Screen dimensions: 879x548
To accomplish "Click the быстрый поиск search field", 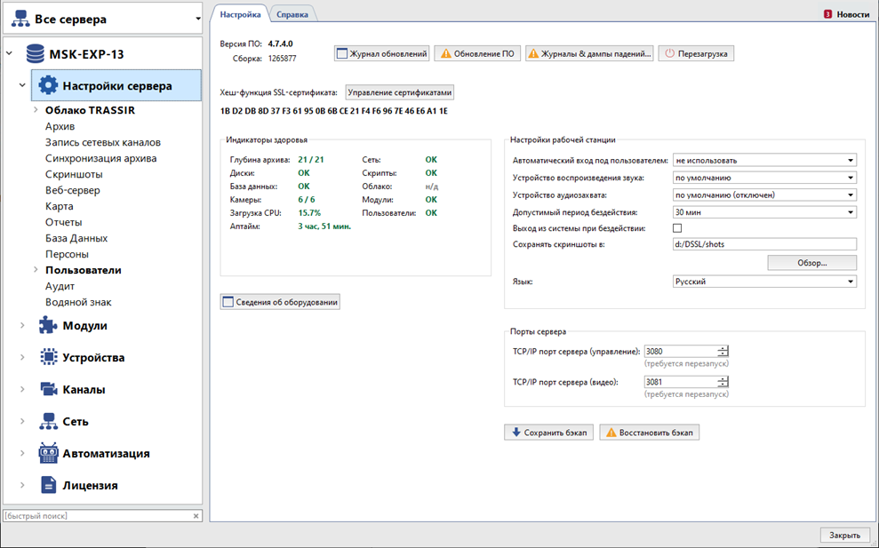I will (x=96, y=515).
